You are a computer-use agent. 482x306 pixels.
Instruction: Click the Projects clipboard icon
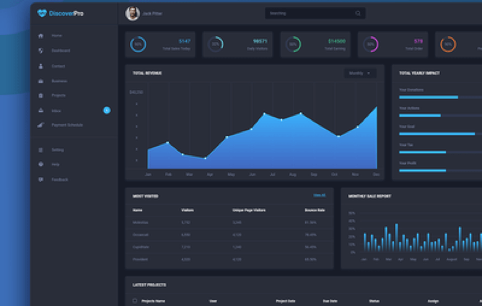(x=41, y=96)
